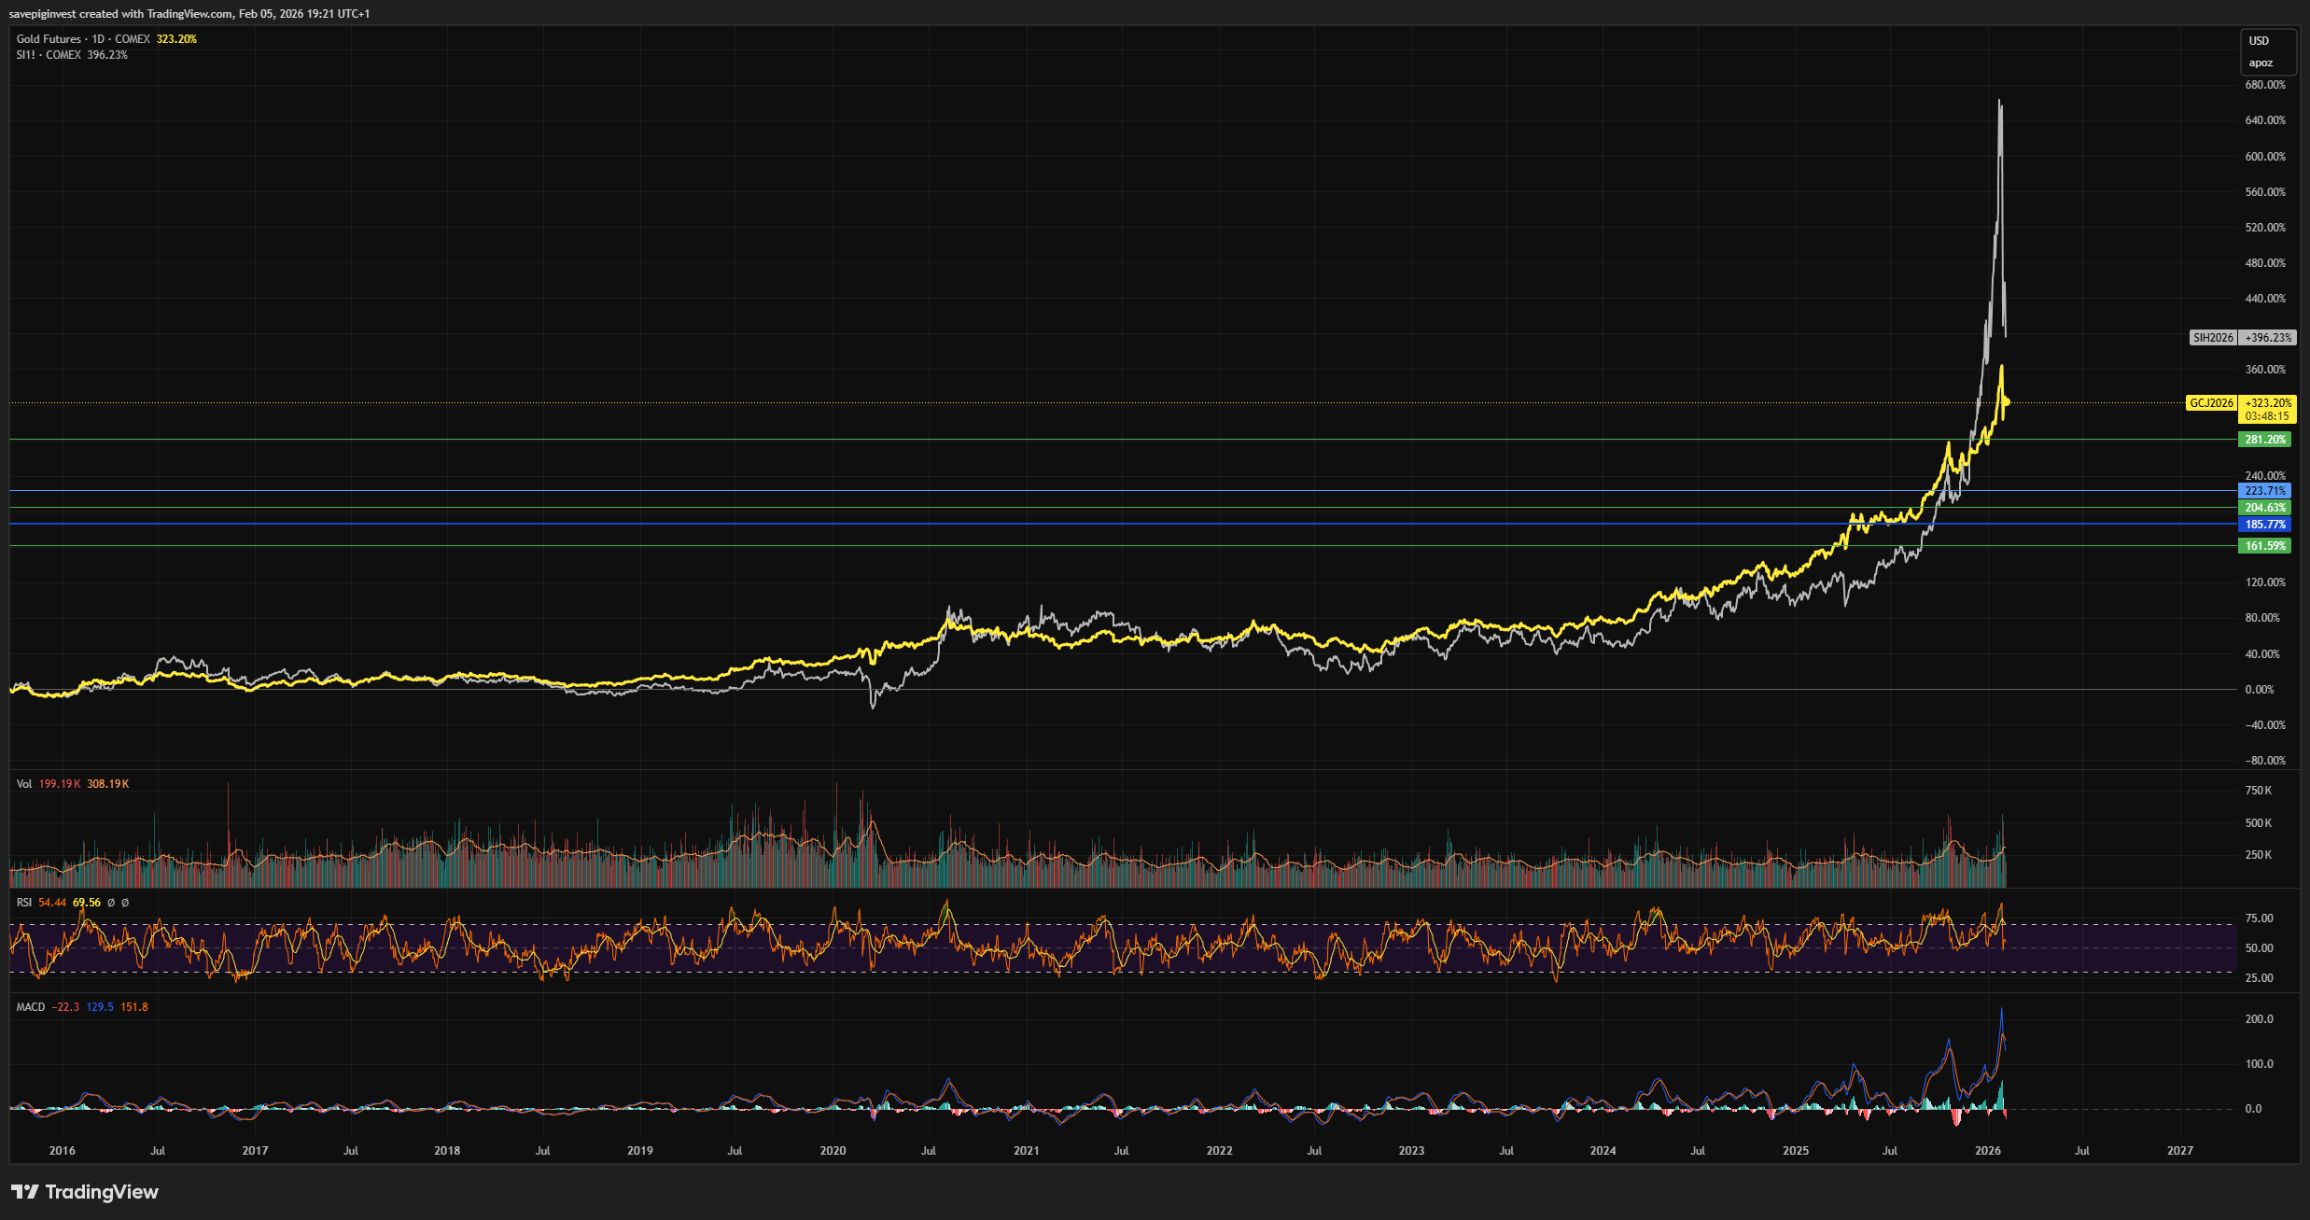Click the MACD indicator legend label

pyautogui.click(x=31, y=1007)
